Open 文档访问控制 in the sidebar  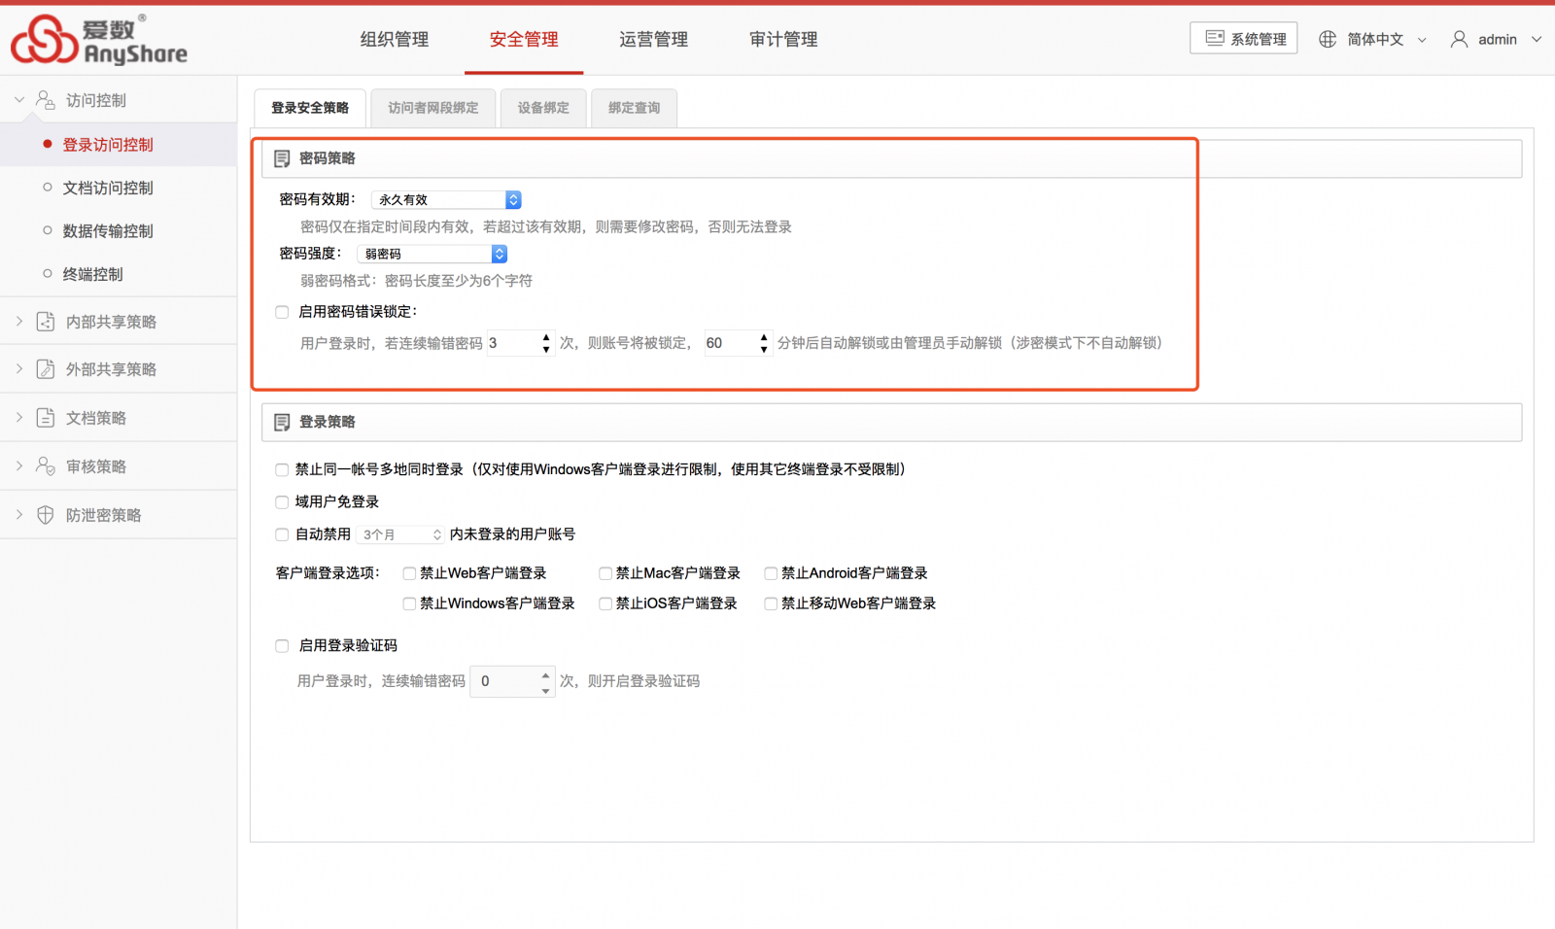108,188
